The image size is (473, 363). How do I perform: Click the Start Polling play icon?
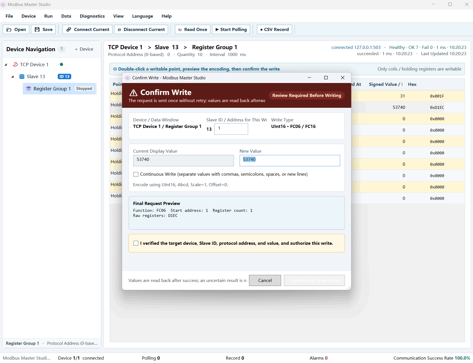217,30
